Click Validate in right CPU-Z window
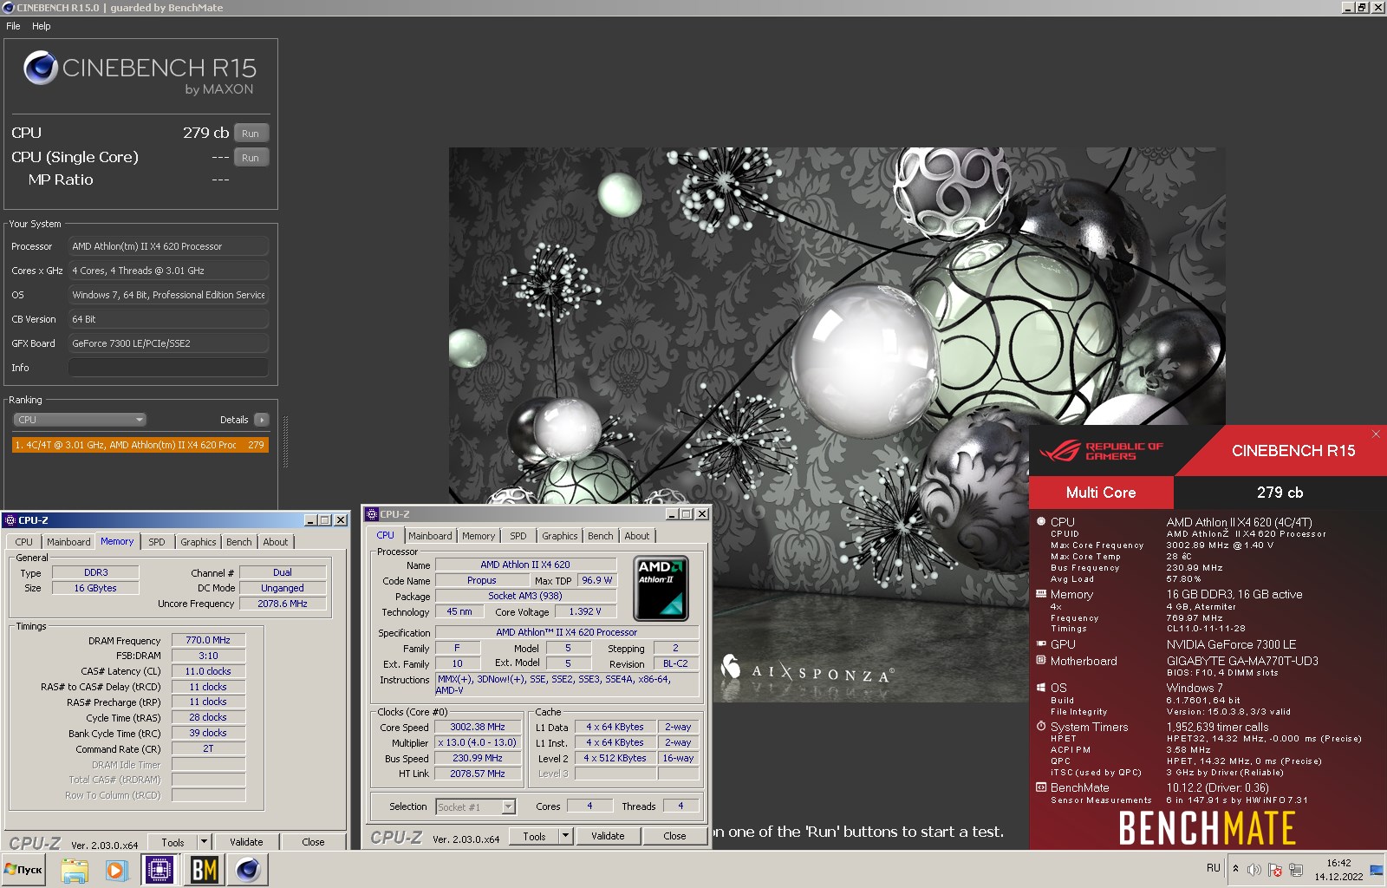Screen dimensions: 1387x888 point(608,836)
